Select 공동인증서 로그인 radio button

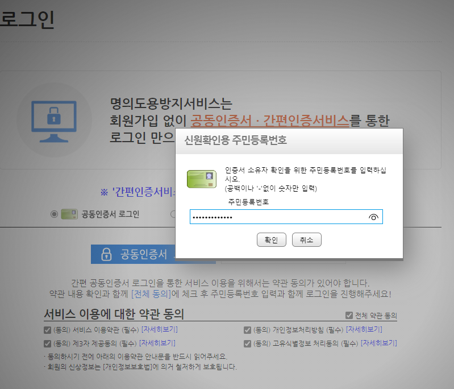click(x=54, y=214)
